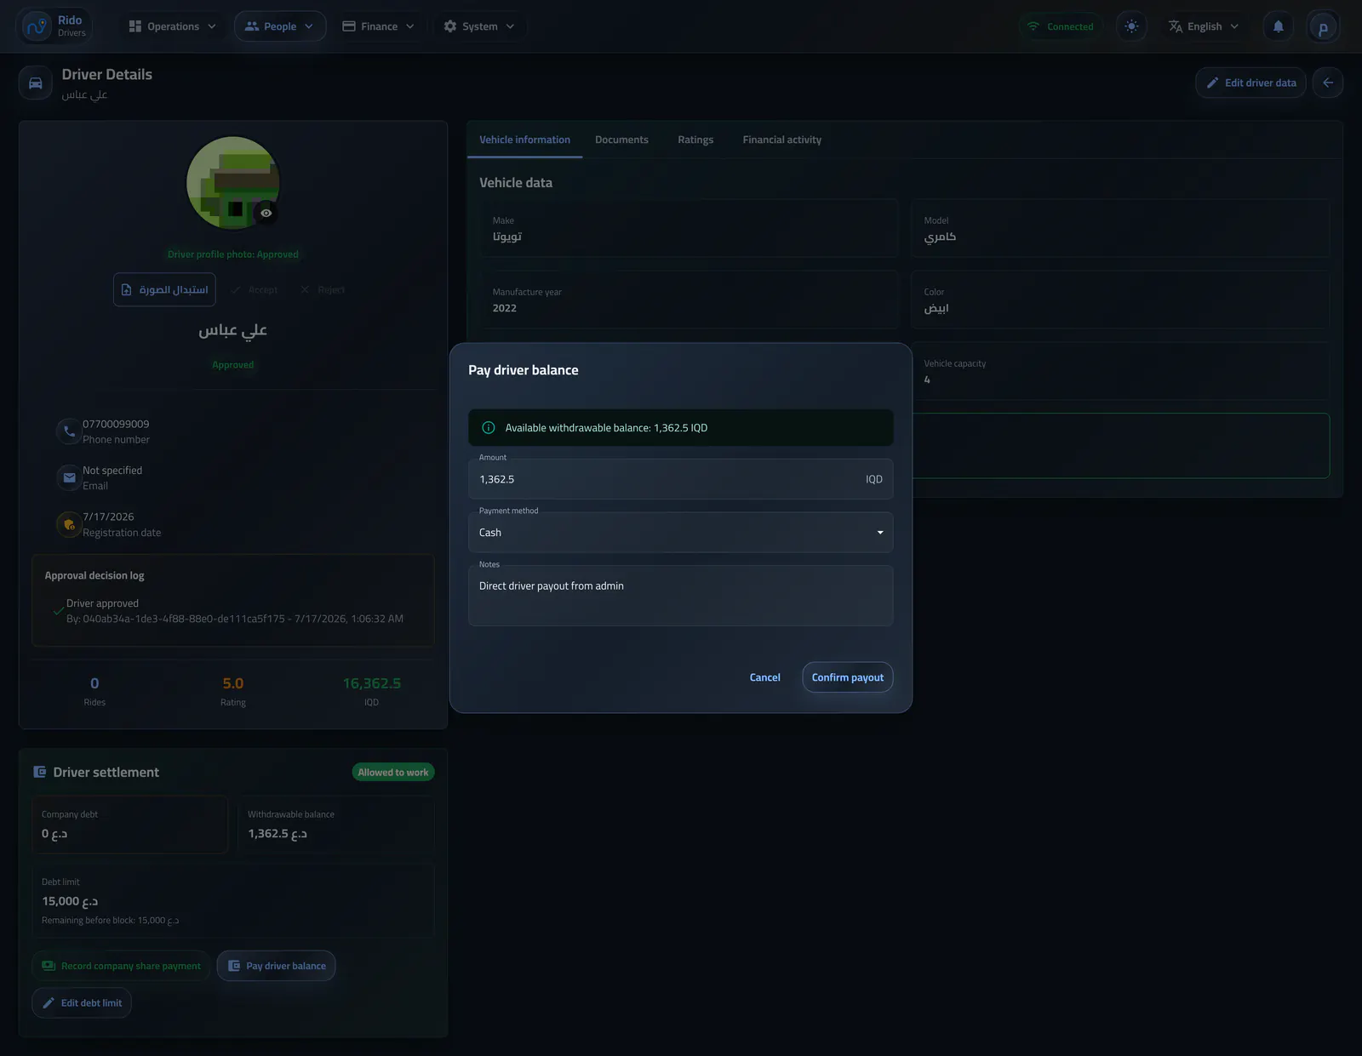Switch to Vehicle information tab
This screenshot has height=1056, width=1362.
coord(524,140)
